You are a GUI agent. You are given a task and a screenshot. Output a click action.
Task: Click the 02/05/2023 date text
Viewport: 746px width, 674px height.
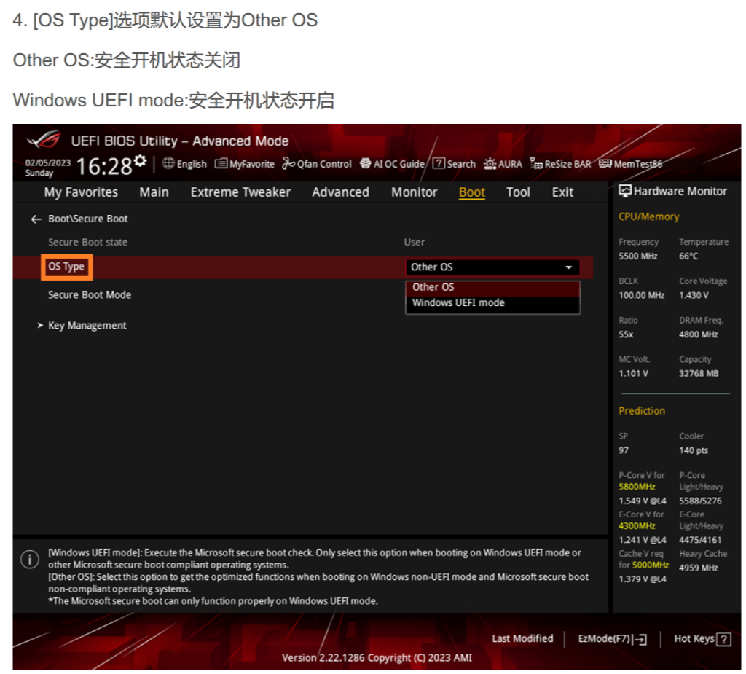pyautogui.click(x=47, y=162)
